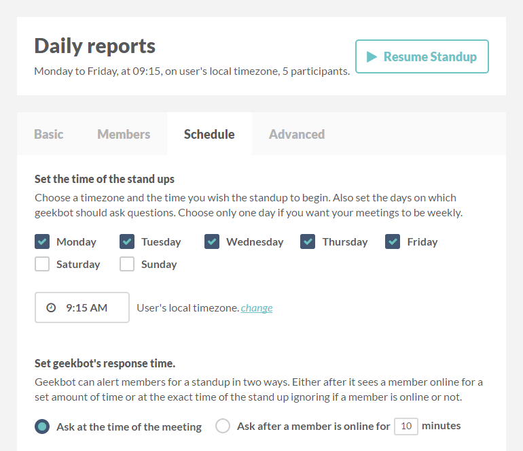
Task: Click the clock icon in time field
Action: 51,307
